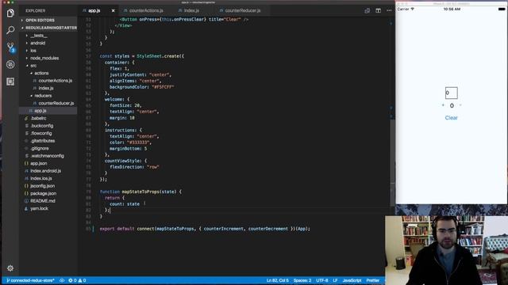Collapse the src folder

click(x=33, y=66)
